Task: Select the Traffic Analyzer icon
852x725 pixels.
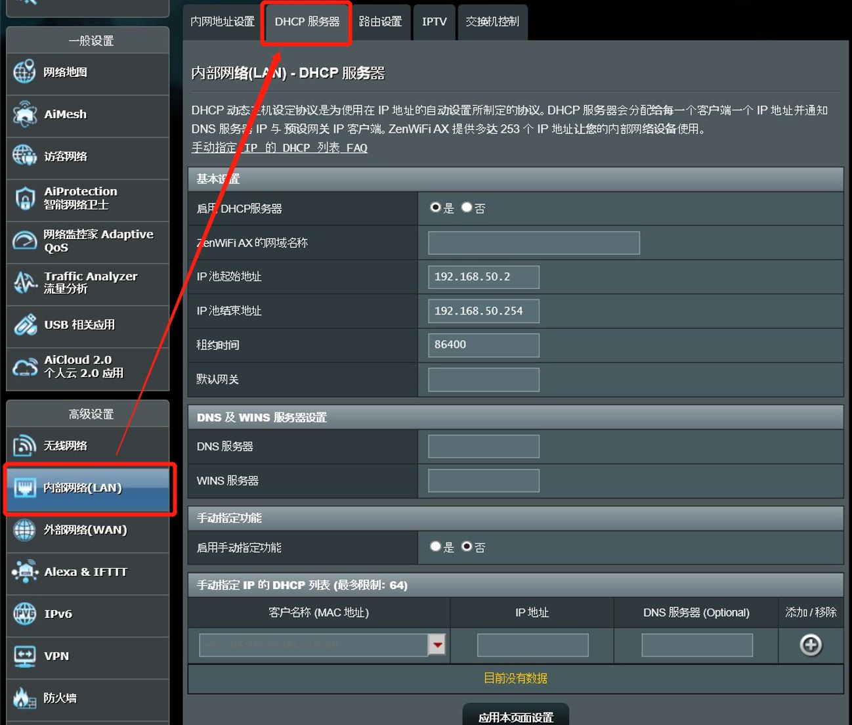Action: tap(24, 282)
